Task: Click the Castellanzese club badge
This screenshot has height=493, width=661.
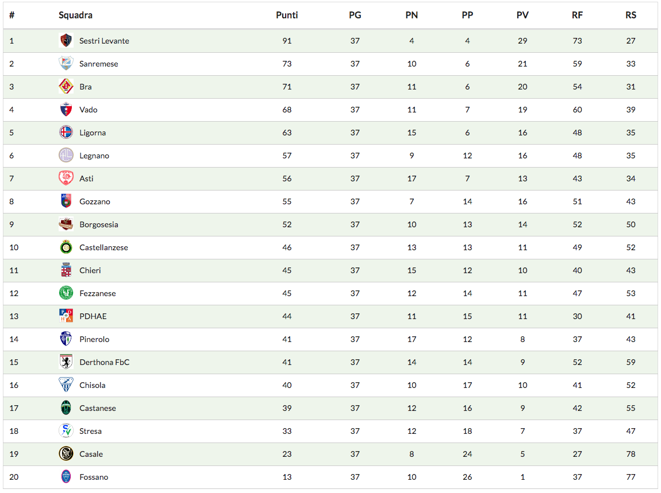Action: point(66,247)
